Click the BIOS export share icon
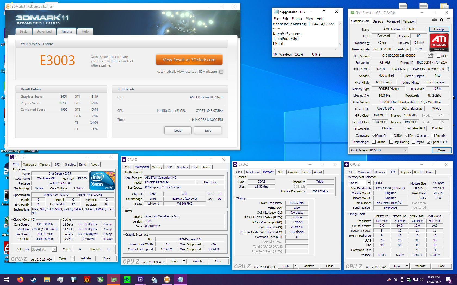The height and width of the screenshot is (285, 457). (430, 56)
